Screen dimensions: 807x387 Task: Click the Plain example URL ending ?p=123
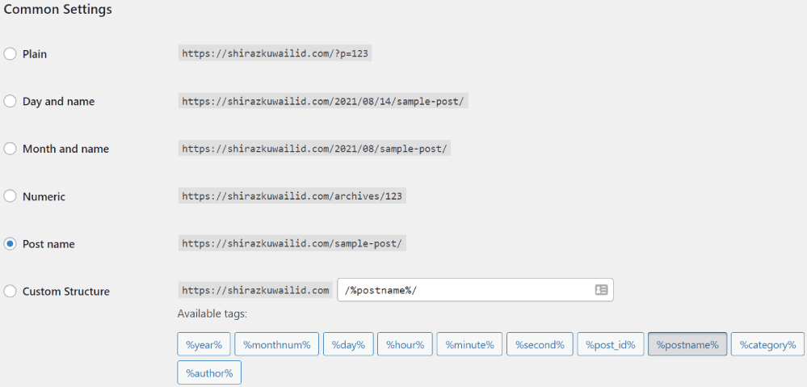[x=275, y=53]
